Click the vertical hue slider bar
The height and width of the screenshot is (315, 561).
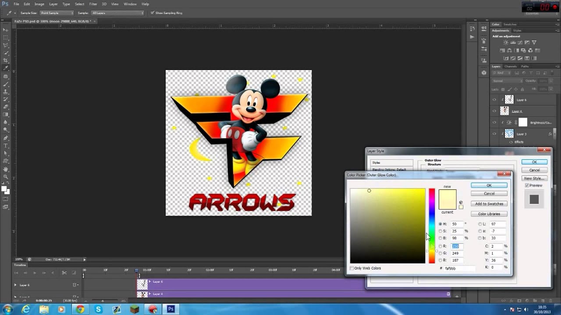(432, 219)
